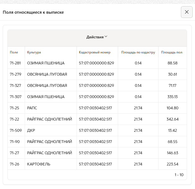Click the КАРТОФЕЛЬ culture cell

pos(39,164)
